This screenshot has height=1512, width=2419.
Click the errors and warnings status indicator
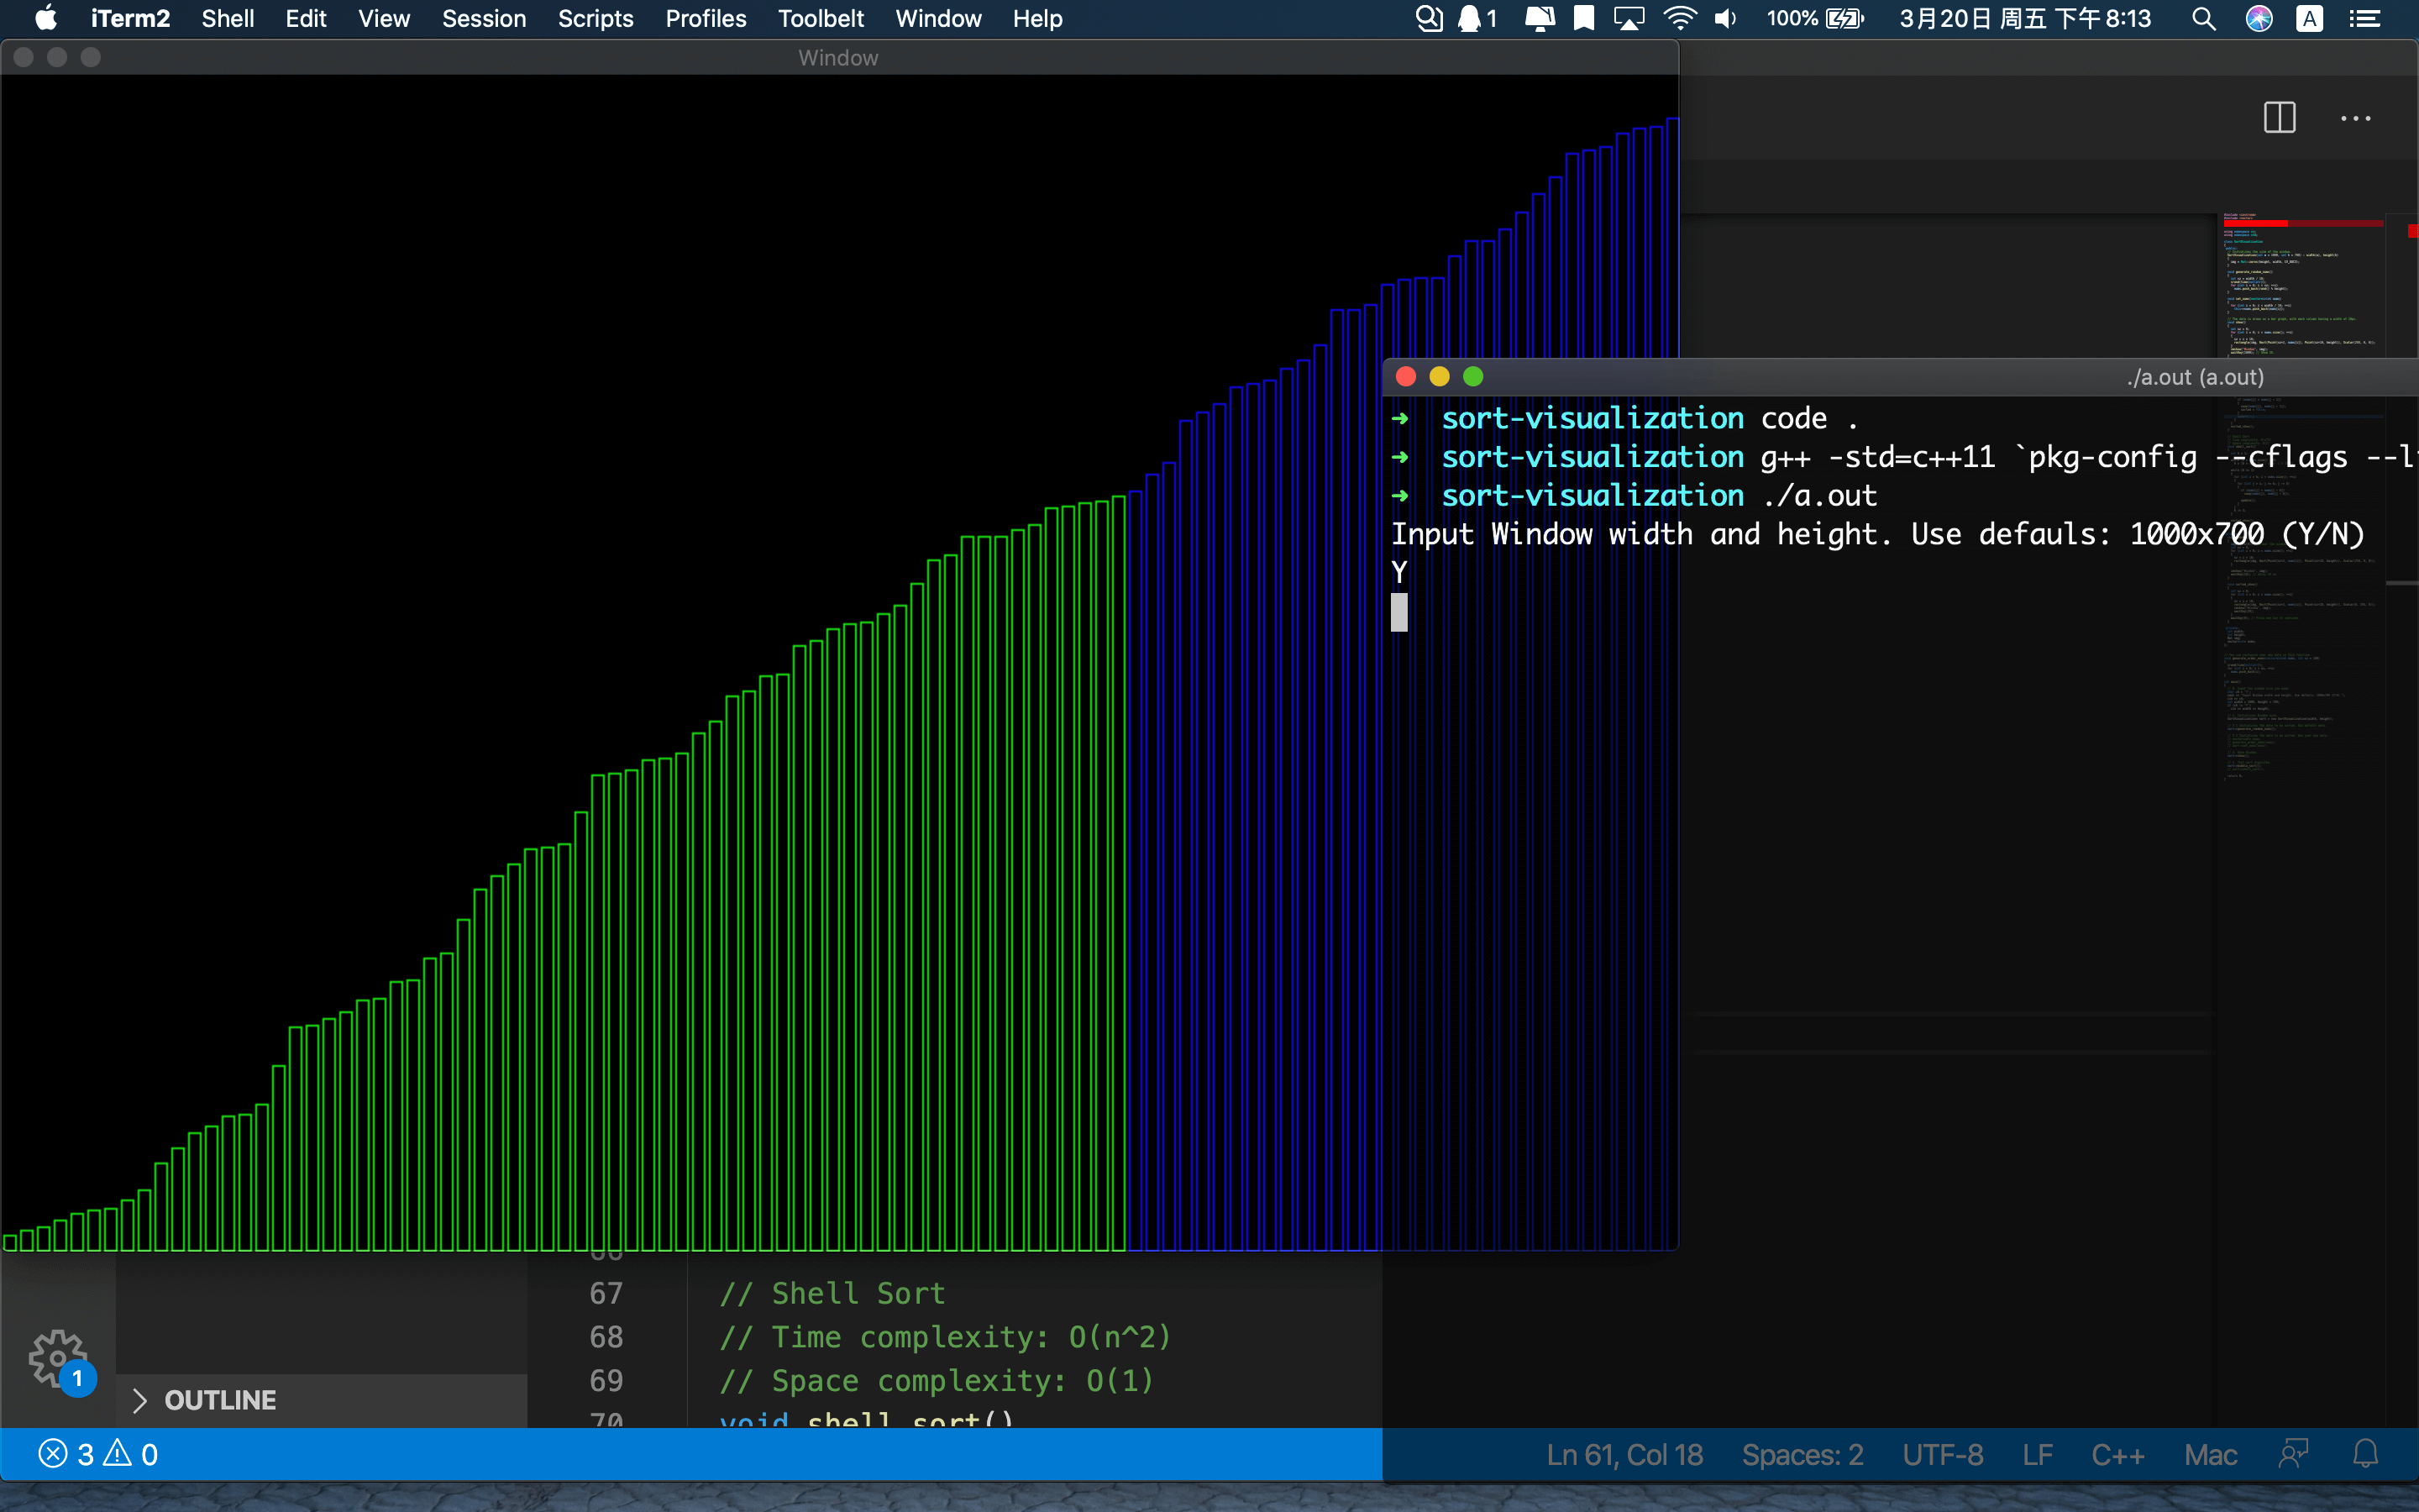click(98, 1454)
